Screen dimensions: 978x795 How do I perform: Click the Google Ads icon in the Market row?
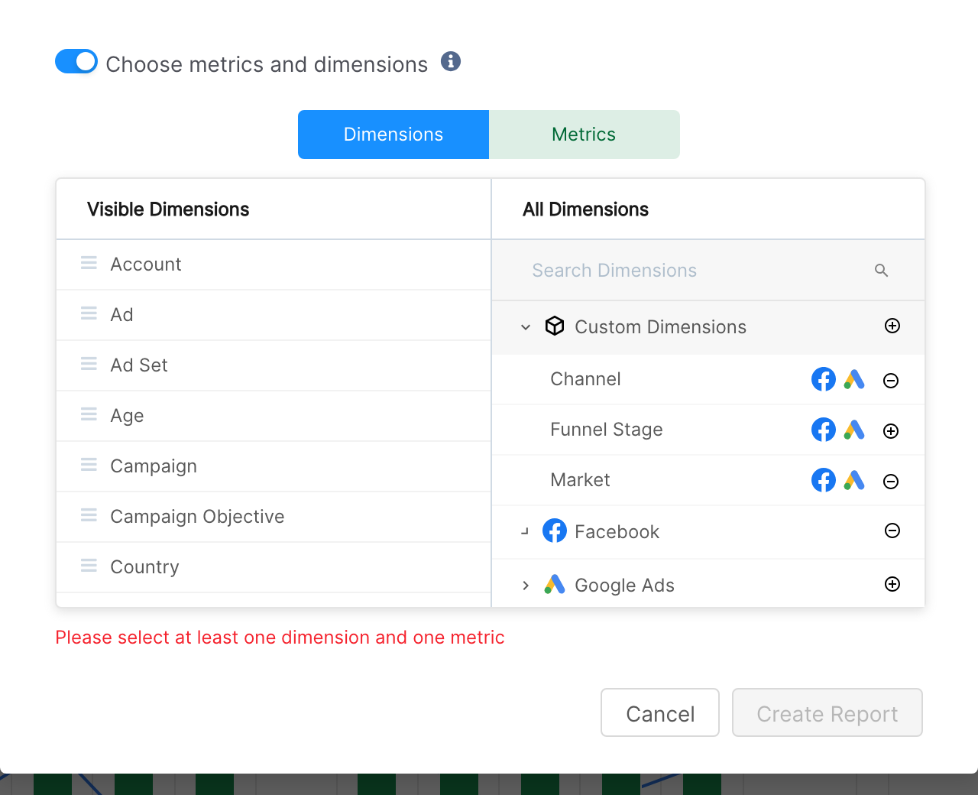click(854, 480)
